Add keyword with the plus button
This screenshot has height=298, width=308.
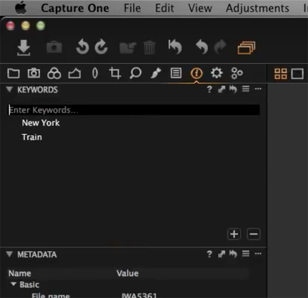(x=234, y=234)
